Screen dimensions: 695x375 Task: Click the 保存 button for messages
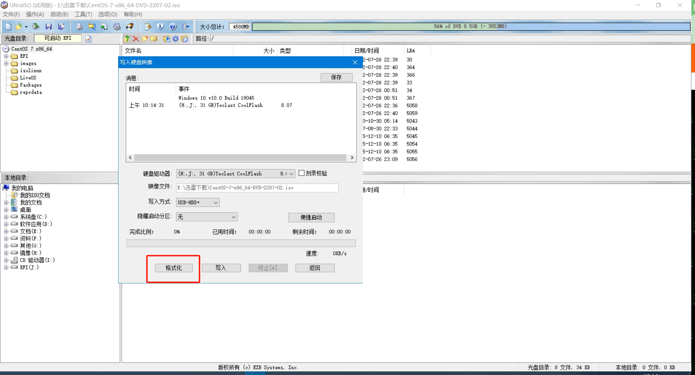336,77
